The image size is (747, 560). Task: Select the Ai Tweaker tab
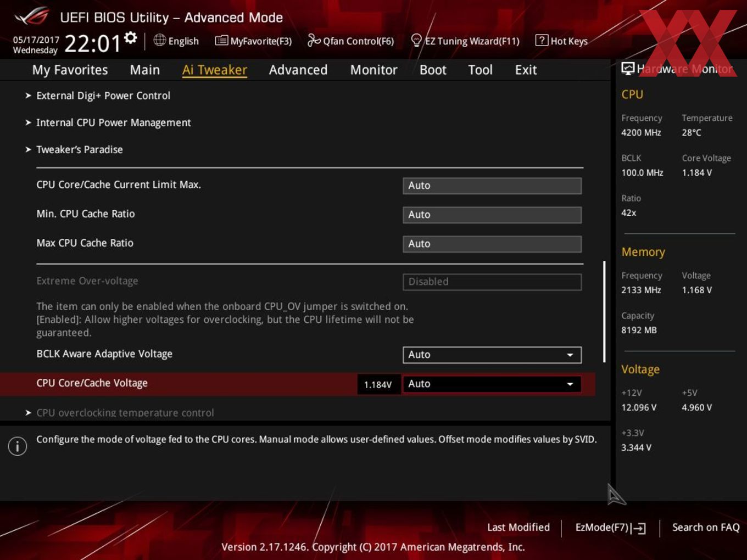click(215, 70)
